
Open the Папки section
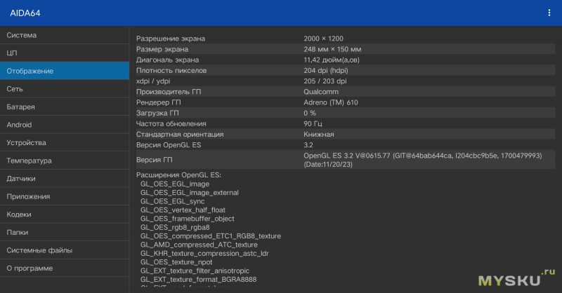(65, 232)
